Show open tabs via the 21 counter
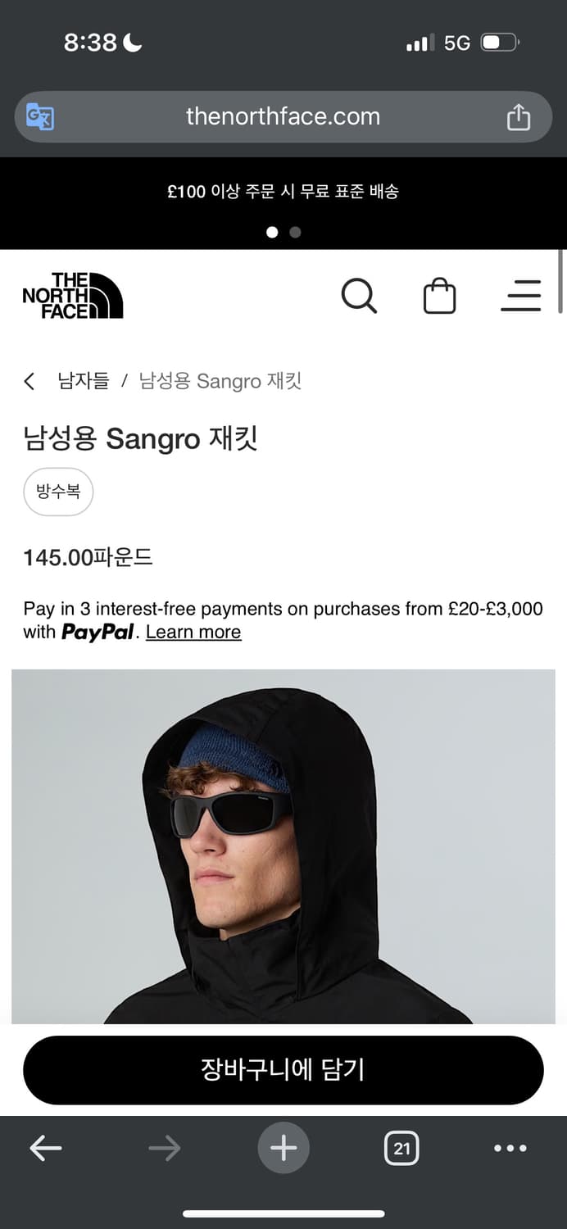 click(401, 1148)
